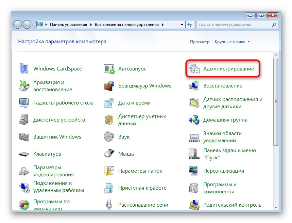
Task: Open Windows CardSpace
Action: point(57,68)
